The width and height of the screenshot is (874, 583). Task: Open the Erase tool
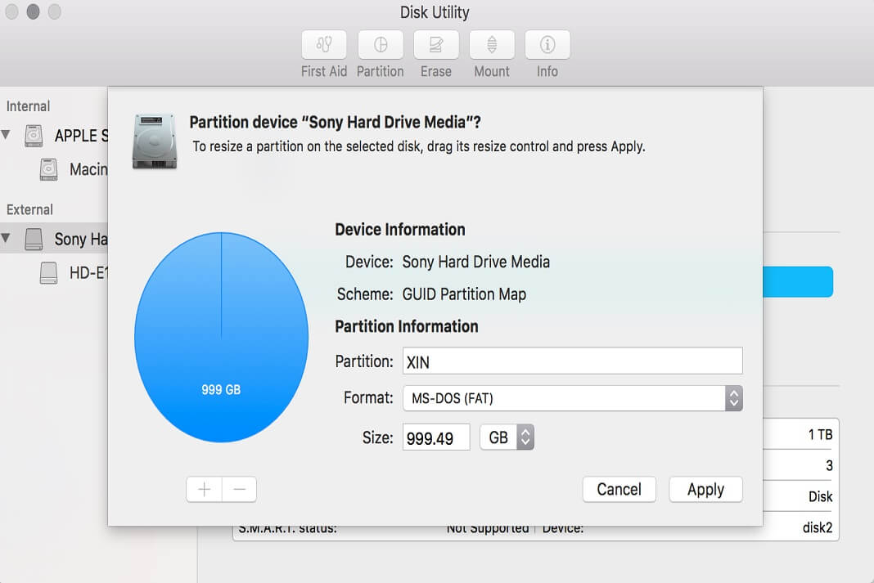tap(435, 49)
